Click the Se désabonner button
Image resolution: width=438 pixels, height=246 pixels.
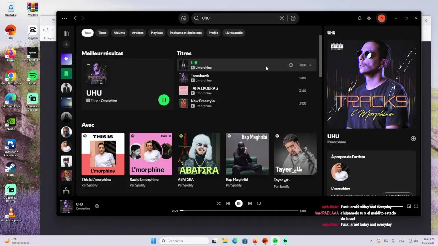[x=397, y=196]
